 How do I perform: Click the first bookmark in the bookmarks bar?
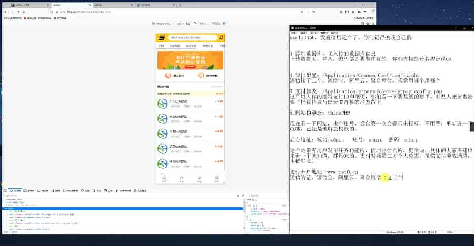[12, 17]
